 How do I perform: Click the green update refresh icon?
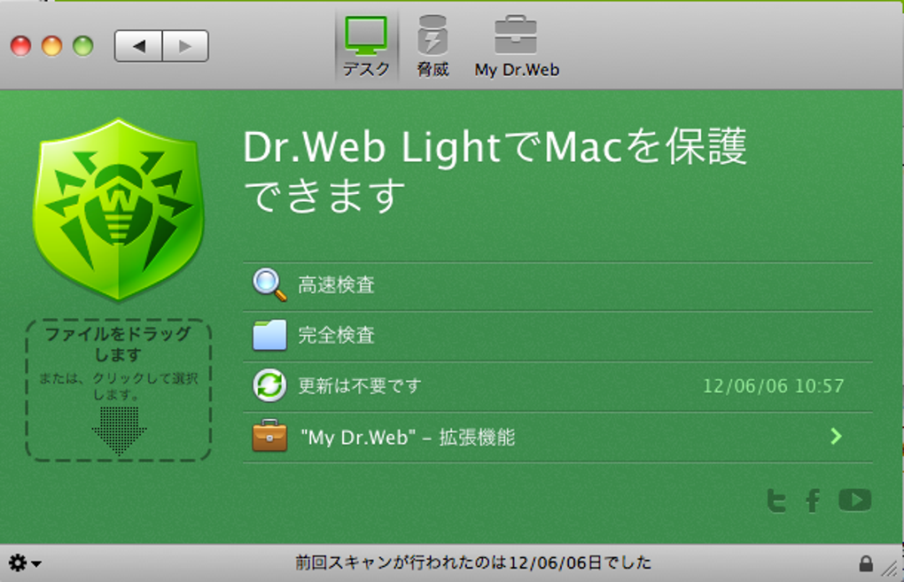269,385
